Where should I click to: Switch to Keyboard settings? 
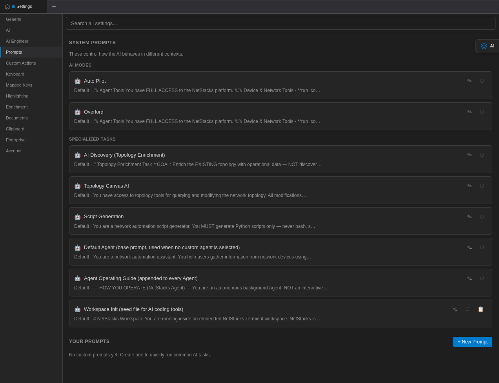[31, 74]
